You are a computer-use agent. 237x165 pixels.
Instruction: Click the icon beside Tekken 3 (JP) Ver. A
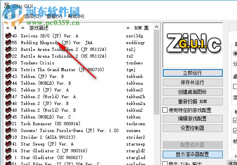tap(8, 90)
